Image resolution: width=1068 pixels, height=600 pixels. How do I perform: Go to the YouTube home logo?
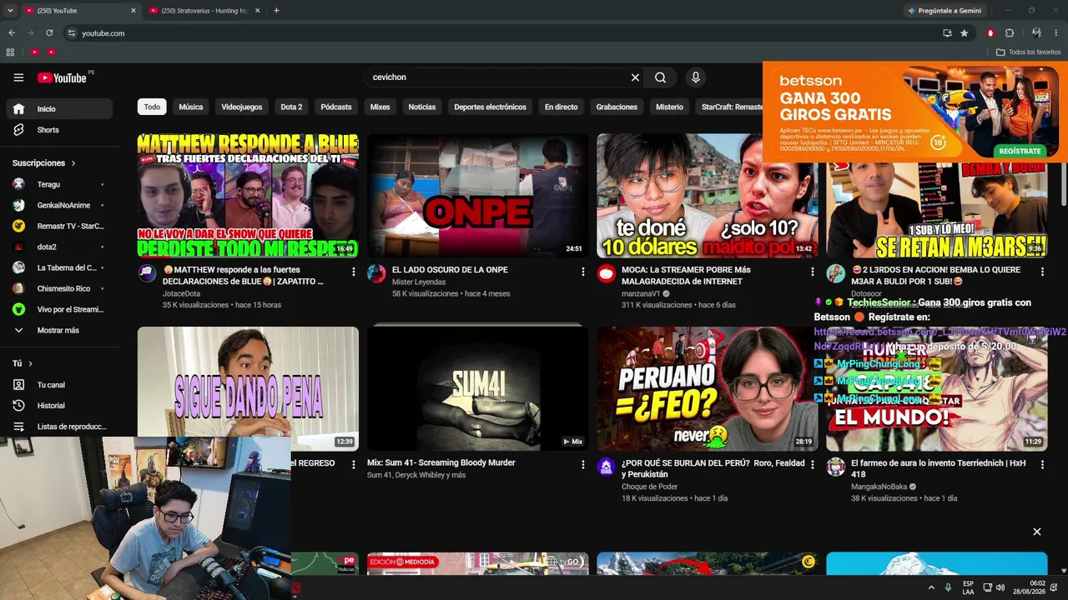(62, 77)
